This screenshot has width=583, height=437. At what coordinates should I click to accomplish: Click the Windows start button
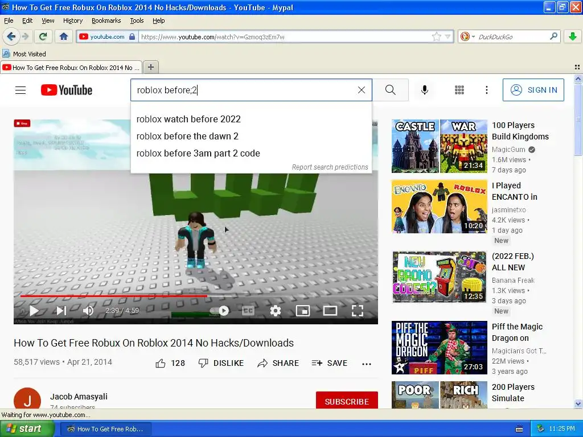pos(27,429)
